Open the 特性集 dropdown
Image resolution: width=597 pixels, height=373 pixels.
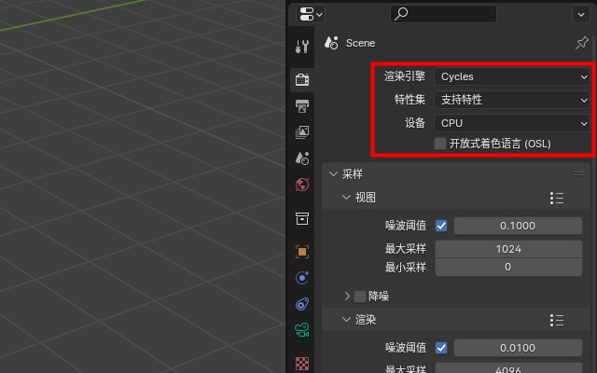512,100
